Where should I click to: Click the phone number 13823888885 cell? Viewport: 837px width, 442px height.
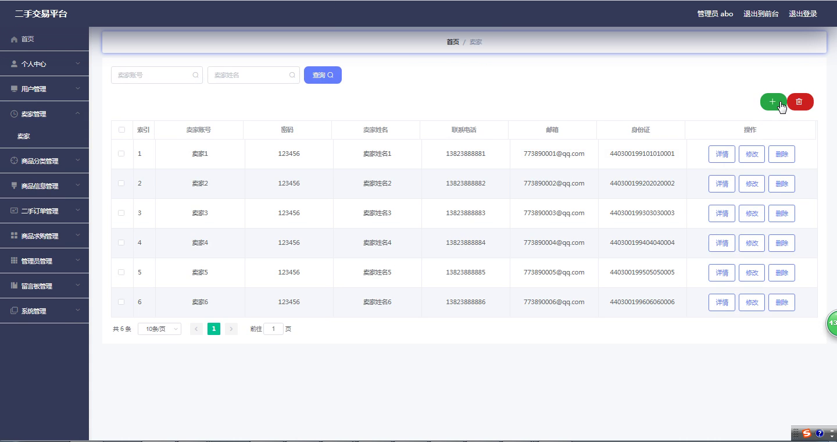tap(466, 272)
